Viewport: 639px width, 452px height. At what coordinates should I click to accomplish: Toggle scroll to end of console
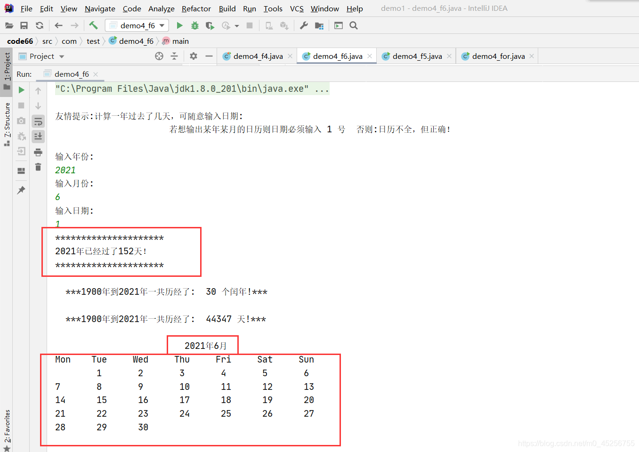tap(38, 136)
